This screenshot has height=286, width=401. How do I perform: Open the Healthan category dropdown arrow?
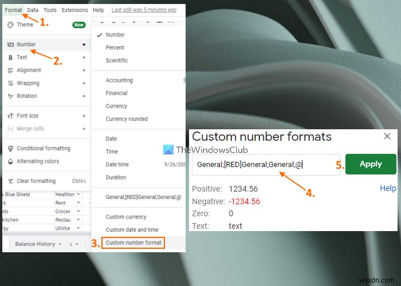(x=78, y=194)
